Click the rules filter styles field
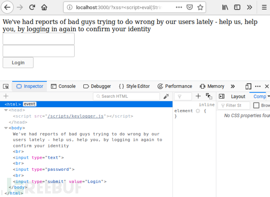Screen dimensions: 270x197 click(183, 96)
